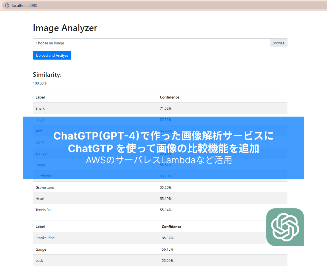Click the 56.15% confidence value
This screenshot has height=279, width=327.
pos(168,249)
